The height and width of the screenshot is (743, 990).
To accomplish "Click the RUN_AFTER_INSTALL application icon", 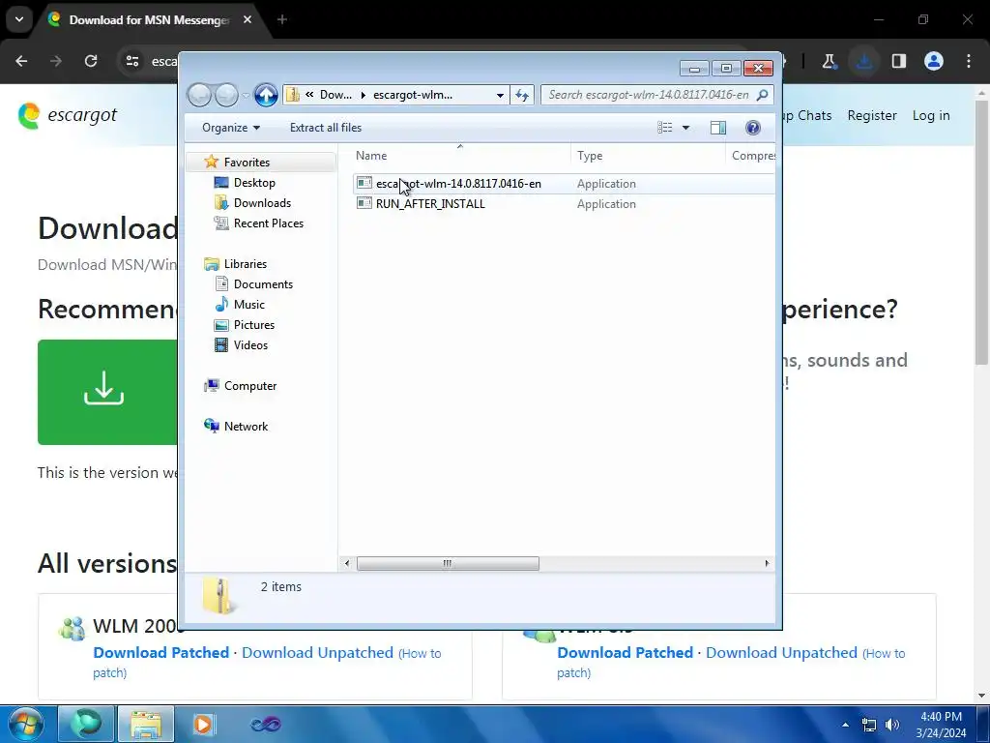I will point(364,203).
